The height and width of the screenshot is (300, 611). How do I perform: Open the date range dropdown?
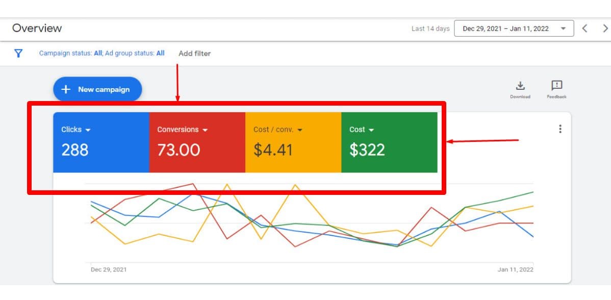pos(514,29)
